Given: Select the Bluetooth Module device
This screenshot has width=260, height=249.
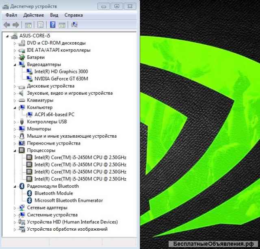Looking at the screenshot, I should point(54,193).
